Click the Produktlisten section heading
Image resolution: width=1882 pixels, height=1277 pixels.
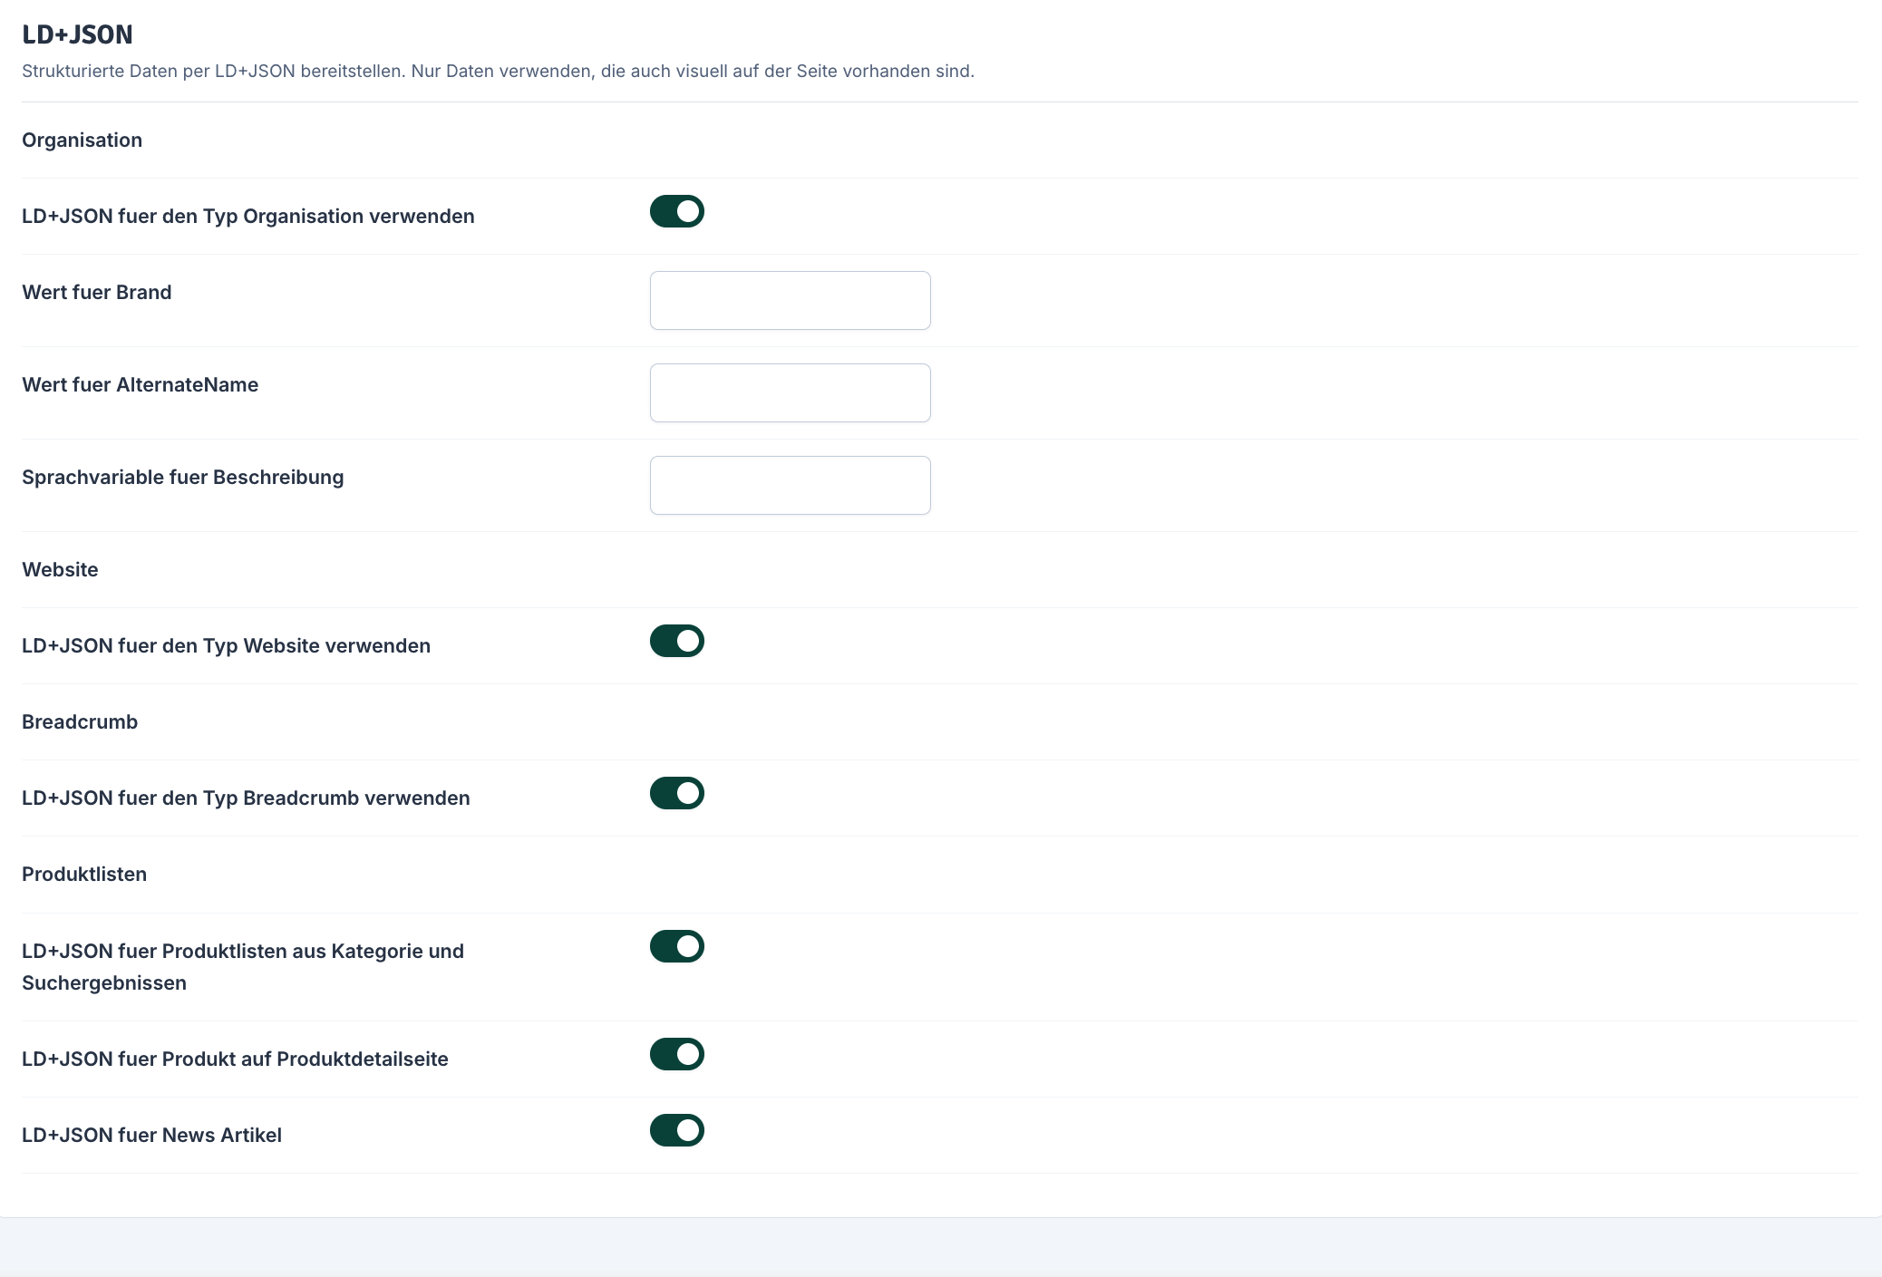click(x=84, y=874)
